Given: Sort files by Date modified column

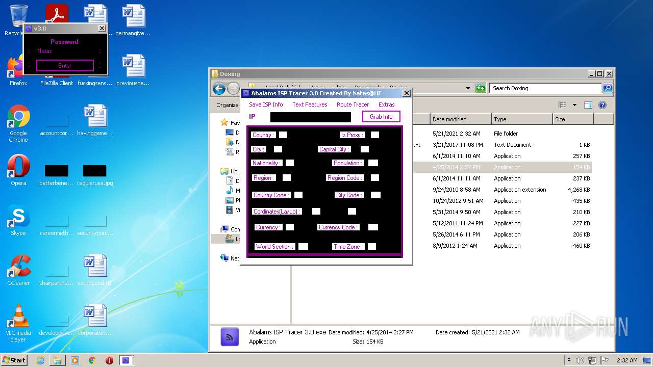Looking at the screenshot, I should coord(461,119).
